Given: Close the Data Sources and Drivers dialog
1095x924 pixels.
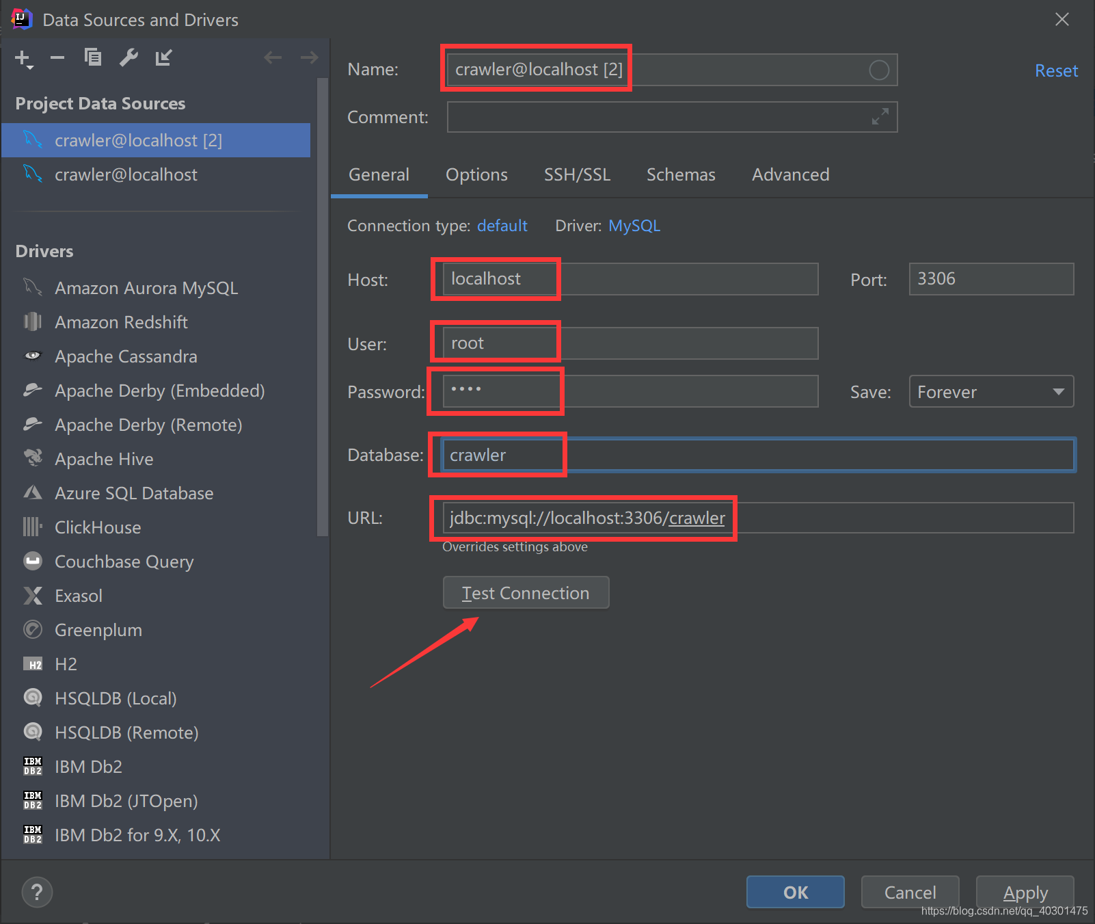Looking at the screenshot, I should coord(1062,19).
